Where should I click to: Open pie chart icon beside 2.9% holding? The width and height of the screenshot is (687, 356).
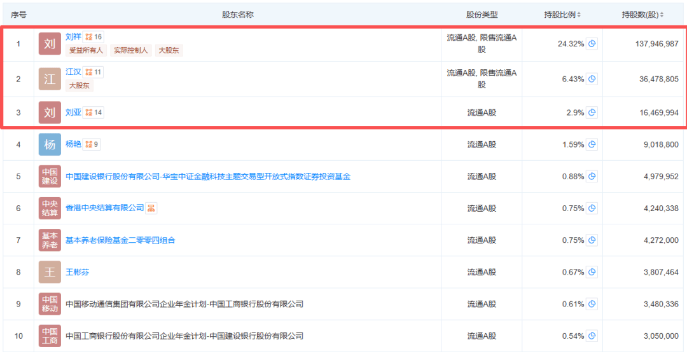(x=592, y=113)
